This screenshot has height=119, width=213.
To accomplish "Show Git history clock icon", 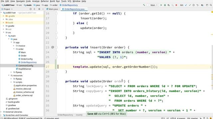I will point(194,5).
